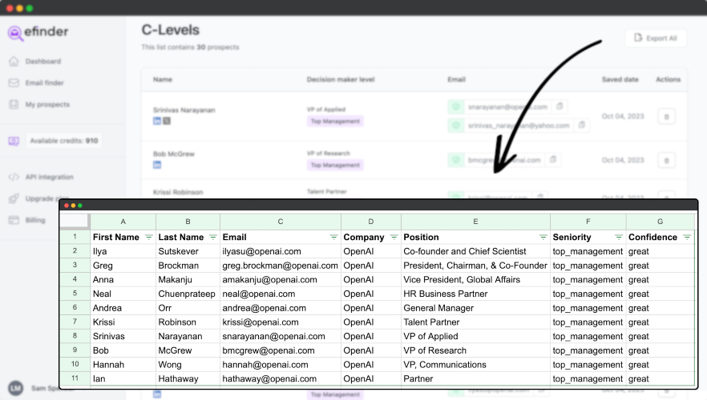Click the Export All button
The height and width of the screenshot is (400, 707).
coord(656,38)
